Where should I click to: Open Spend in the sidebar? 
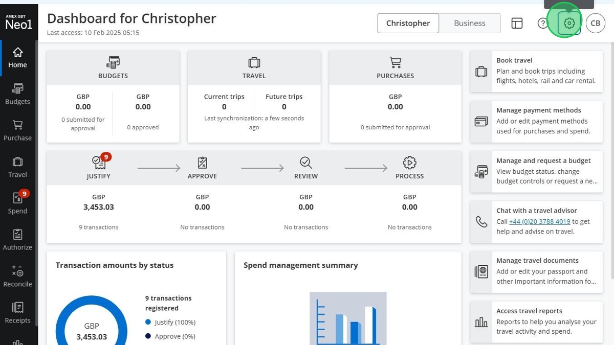[17, 203]
